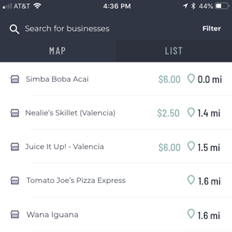Tap the location pin next to 0.0 mi
232x232 pixels.
coord(191,79)
